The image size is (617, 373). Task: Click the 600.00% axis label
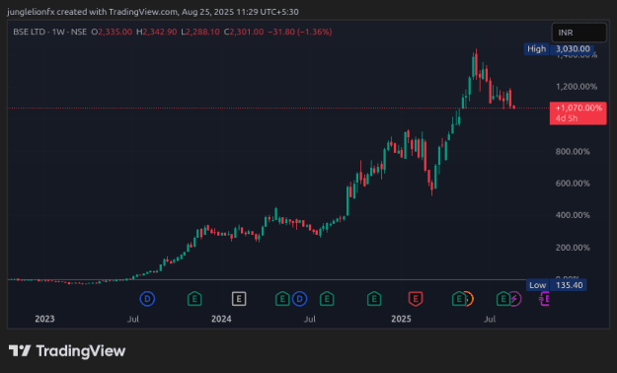(573, 184)
